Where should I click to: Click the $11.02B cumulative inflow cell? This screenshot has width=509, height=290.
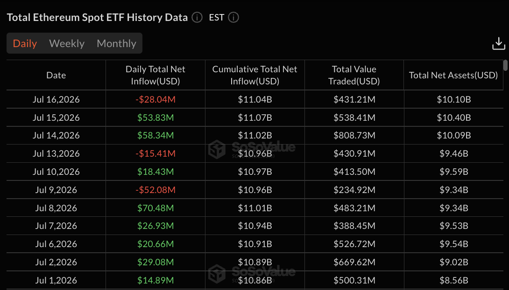pos(255,135)
